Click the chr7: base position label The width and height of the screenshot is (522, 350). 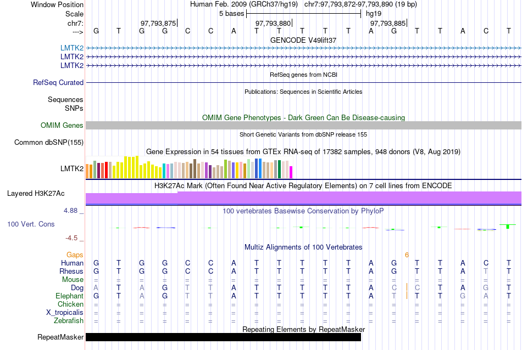tap(76, 23)
